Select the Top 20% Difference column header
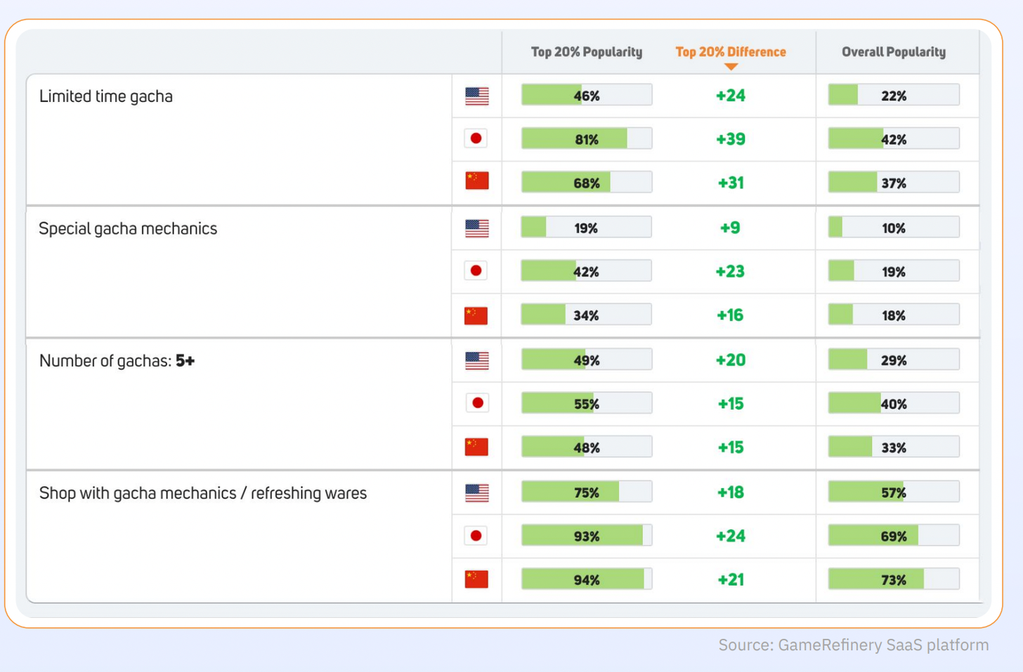This screenshot has width=1023, height=672. point(730,52)
